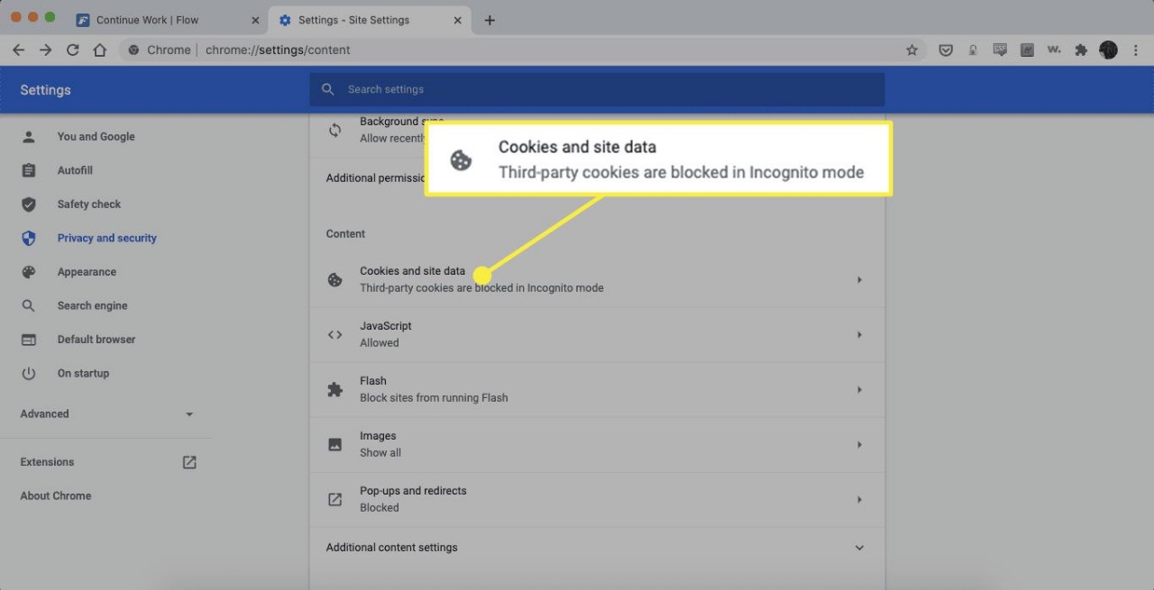Go forward in browser history
The image size is (1154, 590).
pos(45,50)
